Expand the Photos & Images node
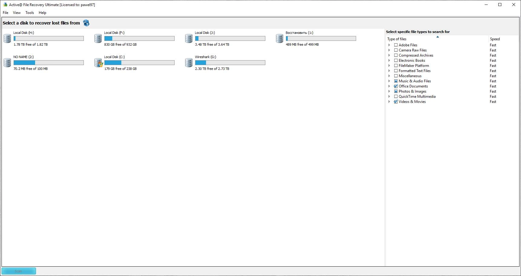The height and width of the screenshot is (276, 521). pyautogui.click(x=389, y=91)
